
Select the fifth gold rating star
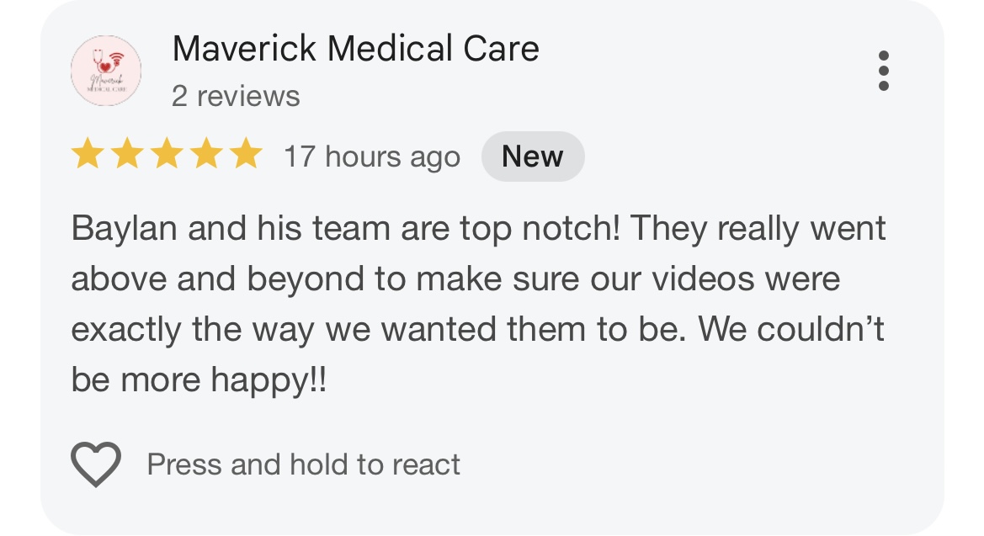point(246,154)
